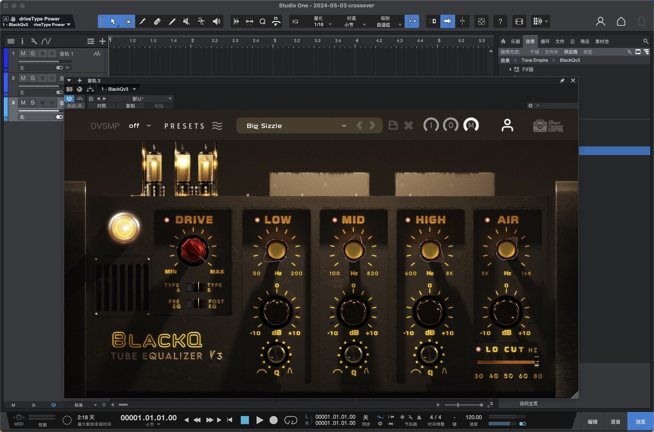Go to the Start page home icon
The width and height of the screenshot is (654, 432).
621,21
